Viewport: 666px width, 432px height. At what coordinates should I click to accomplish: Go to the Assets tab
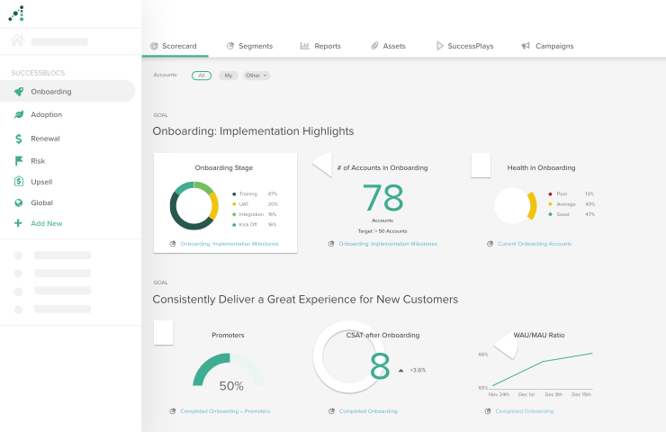coord(389,46)
